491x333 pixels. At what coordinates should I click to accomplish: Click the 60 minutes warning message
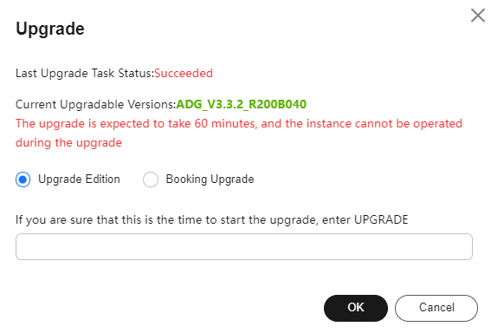coord(239,133)
